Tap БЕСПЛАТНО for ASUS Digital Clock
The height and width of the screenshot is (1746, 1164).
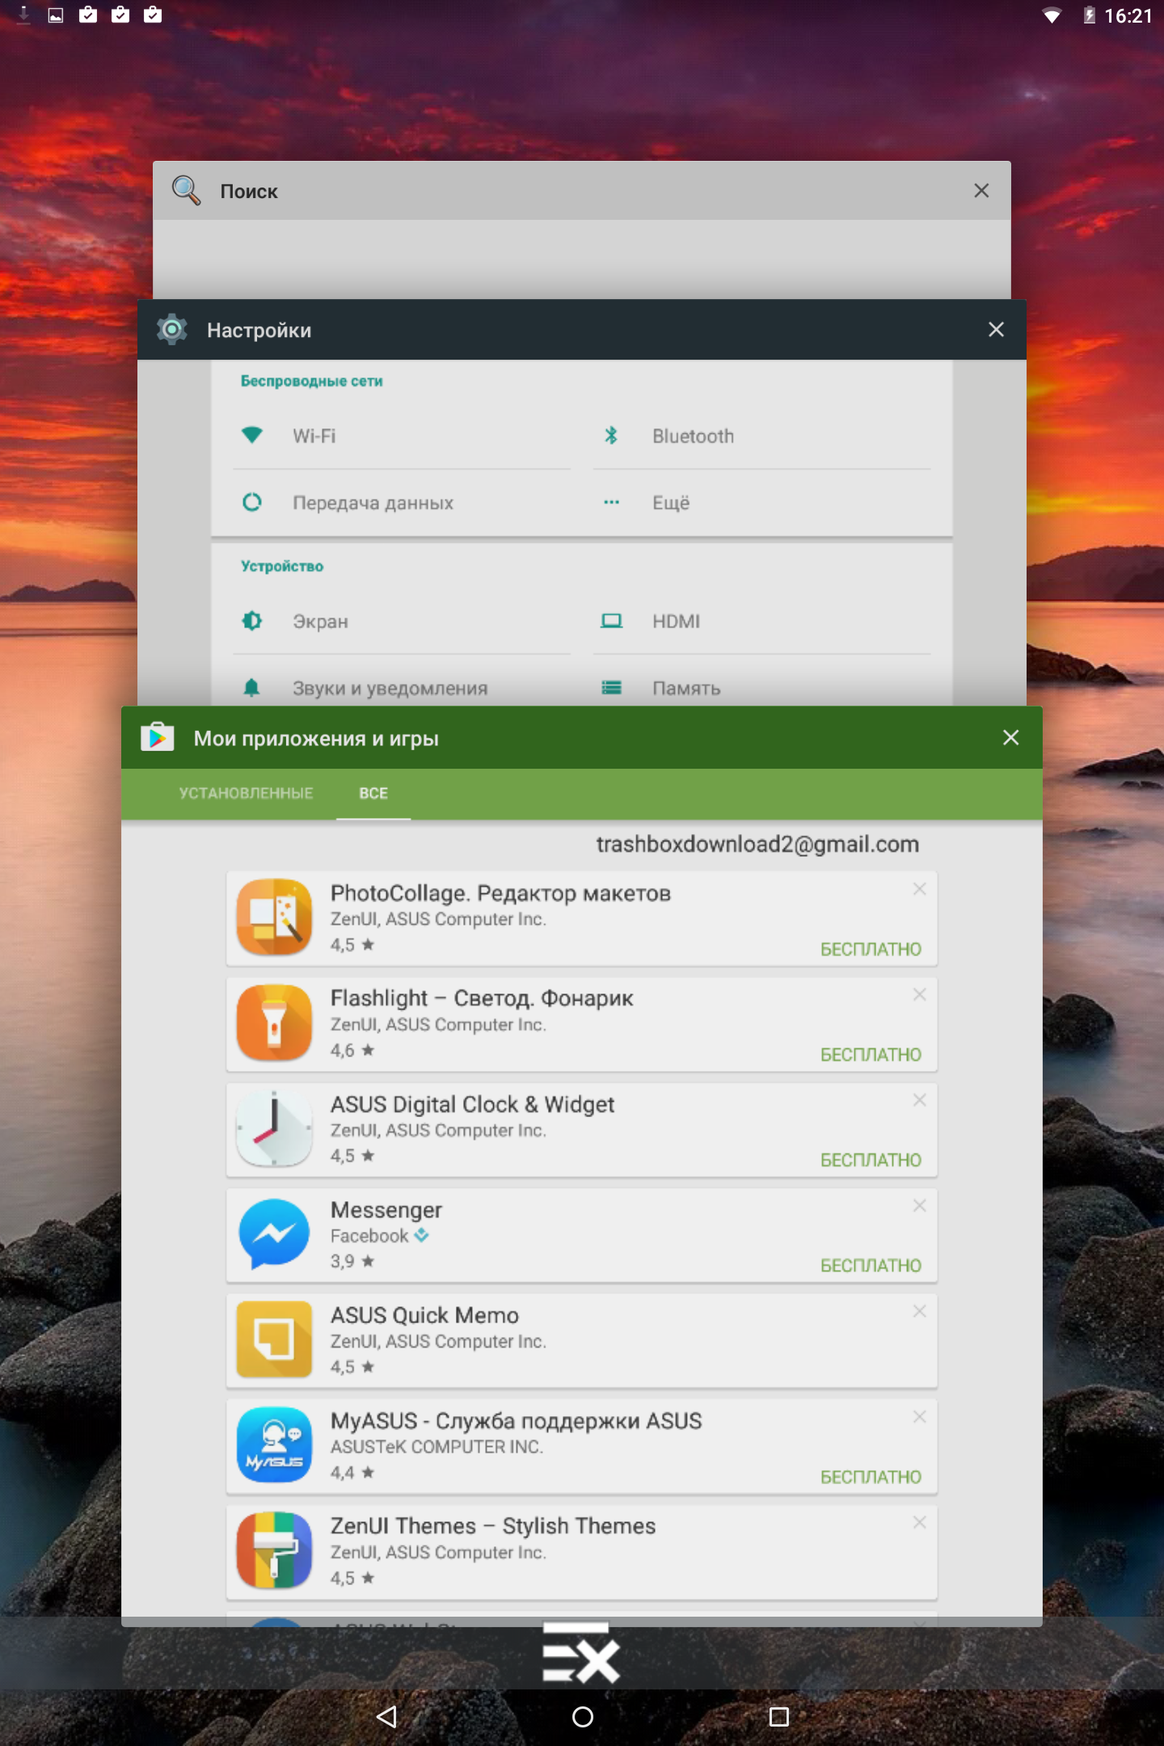[x=871, y=1160]
